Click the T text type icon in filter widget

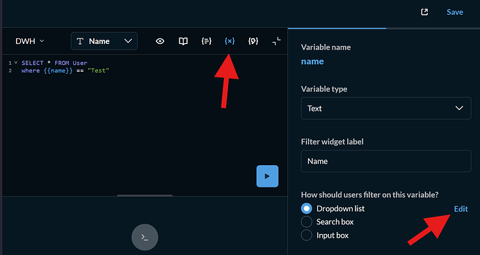pyautogui.click(x=80, y=41)
